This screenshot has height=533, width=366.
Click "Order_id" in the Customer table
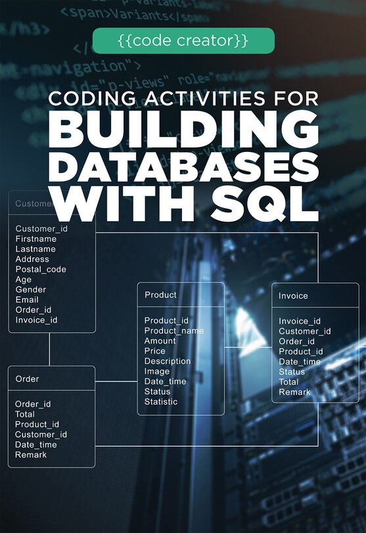click(x=34, y=310)
